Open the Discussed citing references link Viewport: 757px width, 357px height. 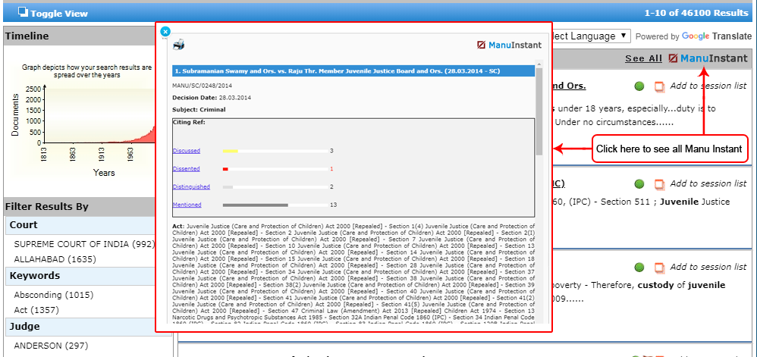click(x=186, y=151)
